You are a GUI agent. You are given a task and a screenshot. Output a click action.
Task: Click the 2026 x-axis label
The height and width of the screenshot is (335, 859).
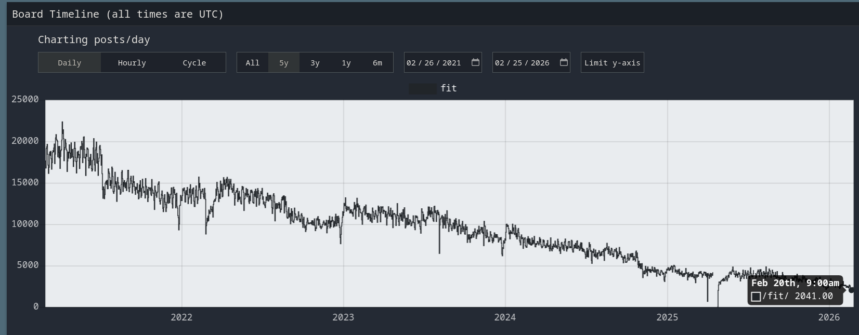[x=829, y=317]
